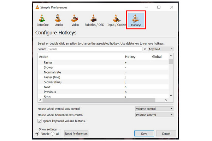Viewport: 212px width, 141px height.
Task: Click the "+" hotkey of Faster
Action: click(x=125, y=63)
